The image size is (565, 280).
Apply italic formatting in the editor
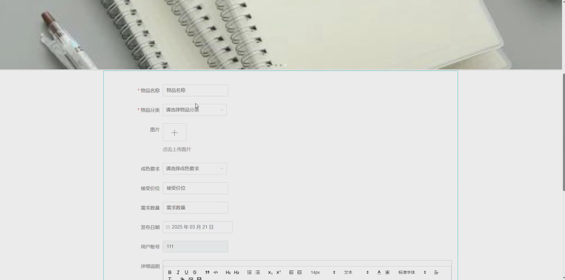click(178, 272)
